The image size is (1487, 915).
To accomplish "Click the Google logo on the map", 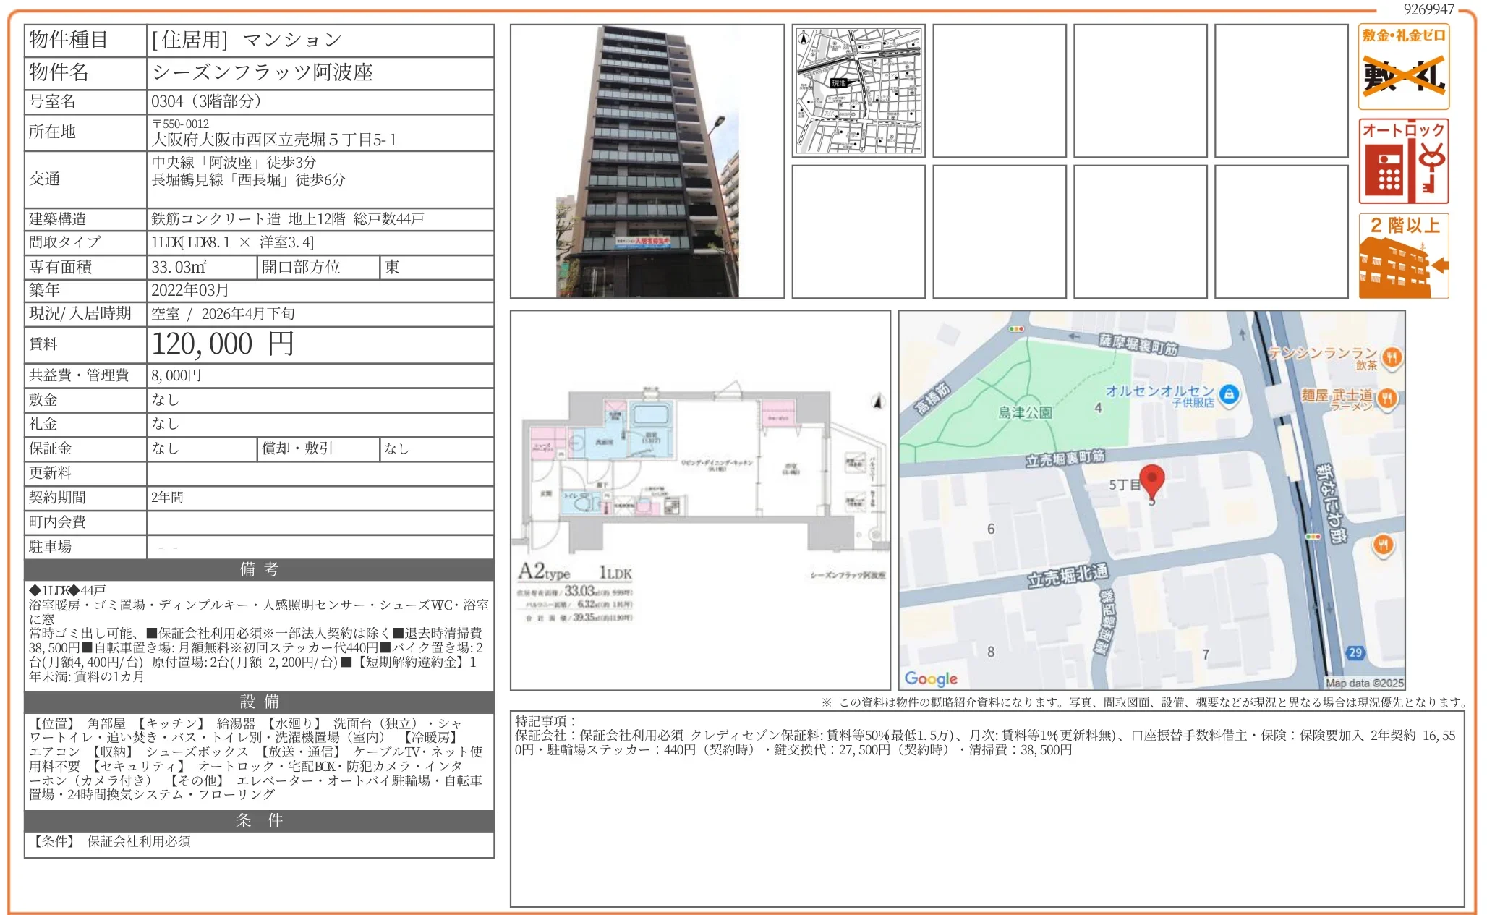I will coord(932,678).
